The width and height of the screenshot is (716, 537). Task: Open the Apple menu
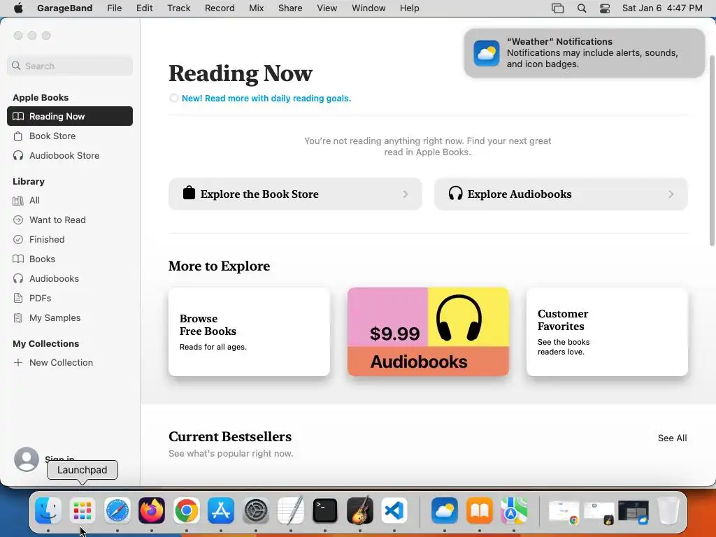tap(18, 8)
